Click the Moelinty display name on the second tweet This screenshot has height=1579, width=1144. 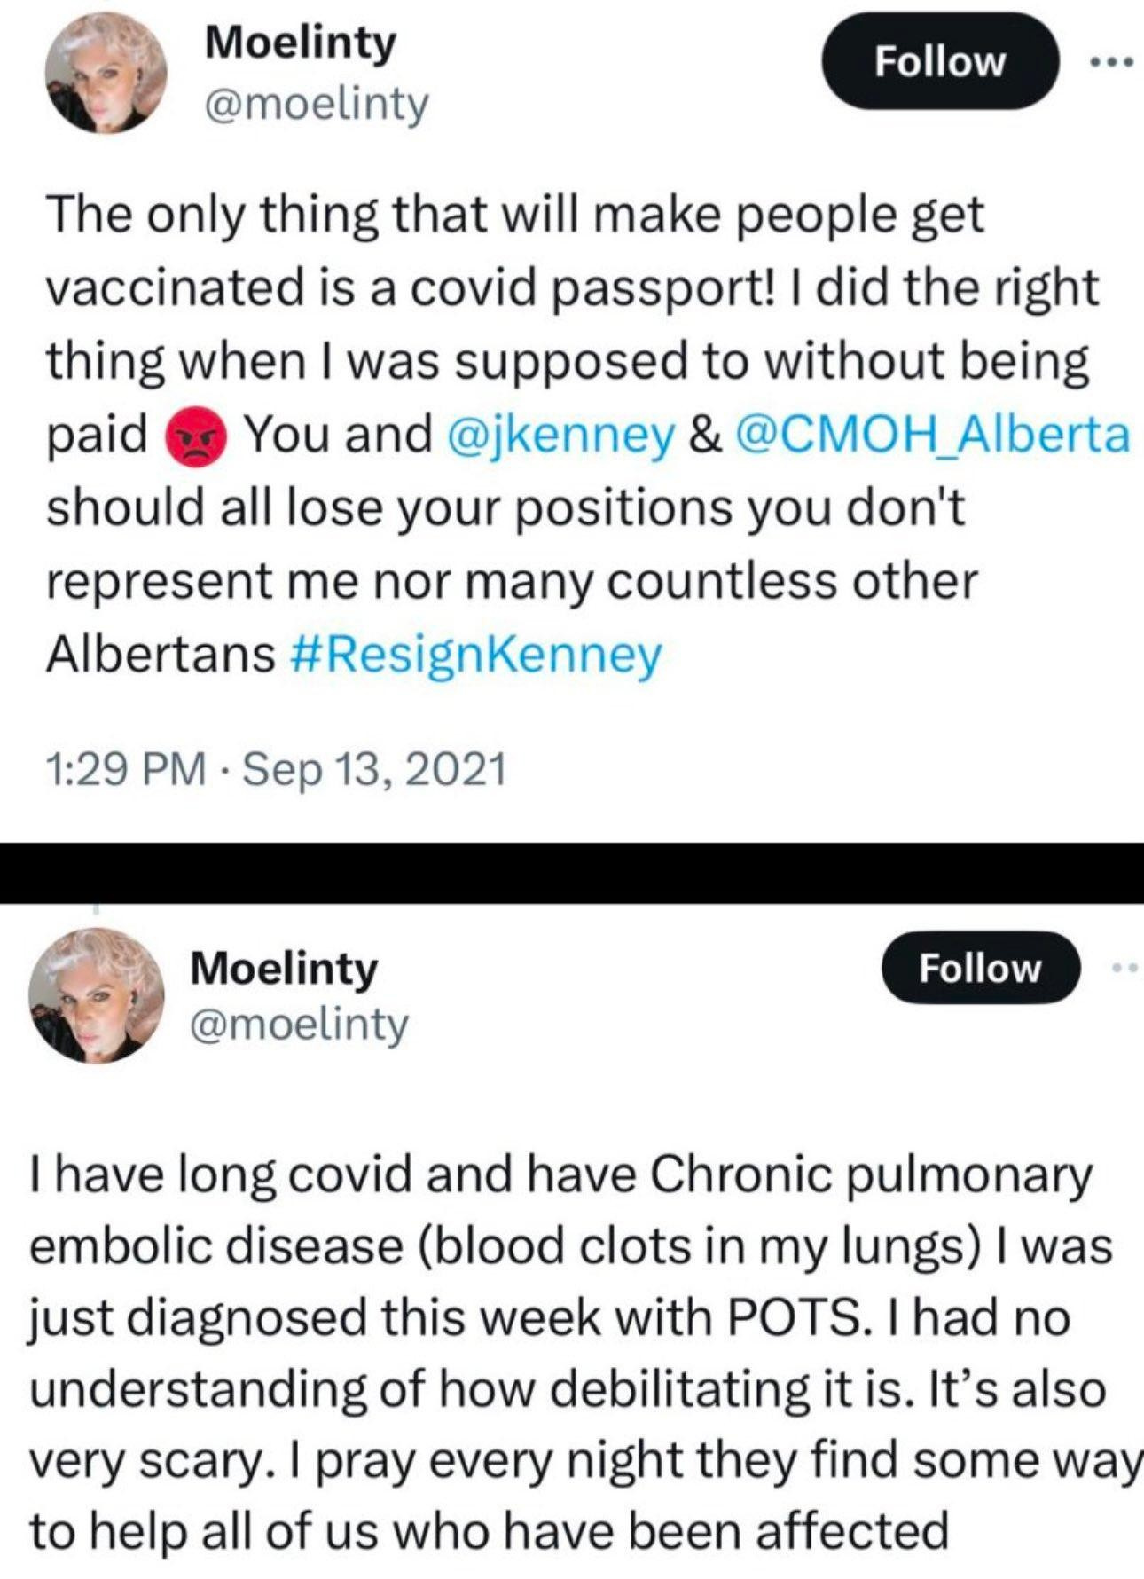284,967
